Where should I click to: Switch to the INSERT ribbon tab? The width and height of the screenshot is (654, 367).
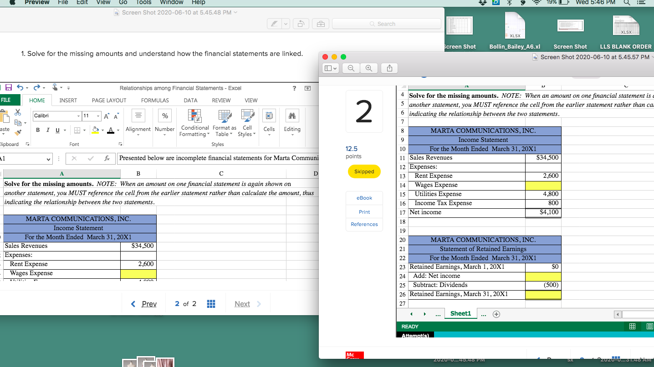click(x=68, y=101)
